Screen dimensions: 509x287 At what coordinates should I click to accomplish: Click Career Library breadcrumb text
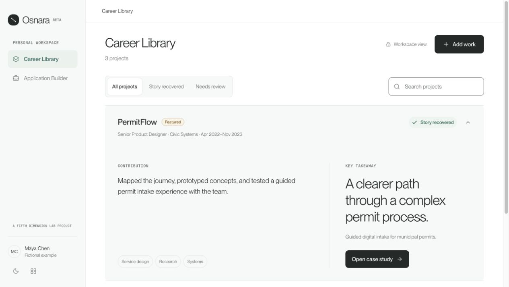pyautogui.click(x=117, y=11)
